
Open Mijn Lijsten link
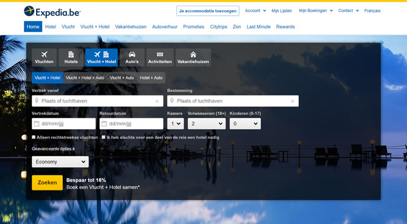(282, 11)
